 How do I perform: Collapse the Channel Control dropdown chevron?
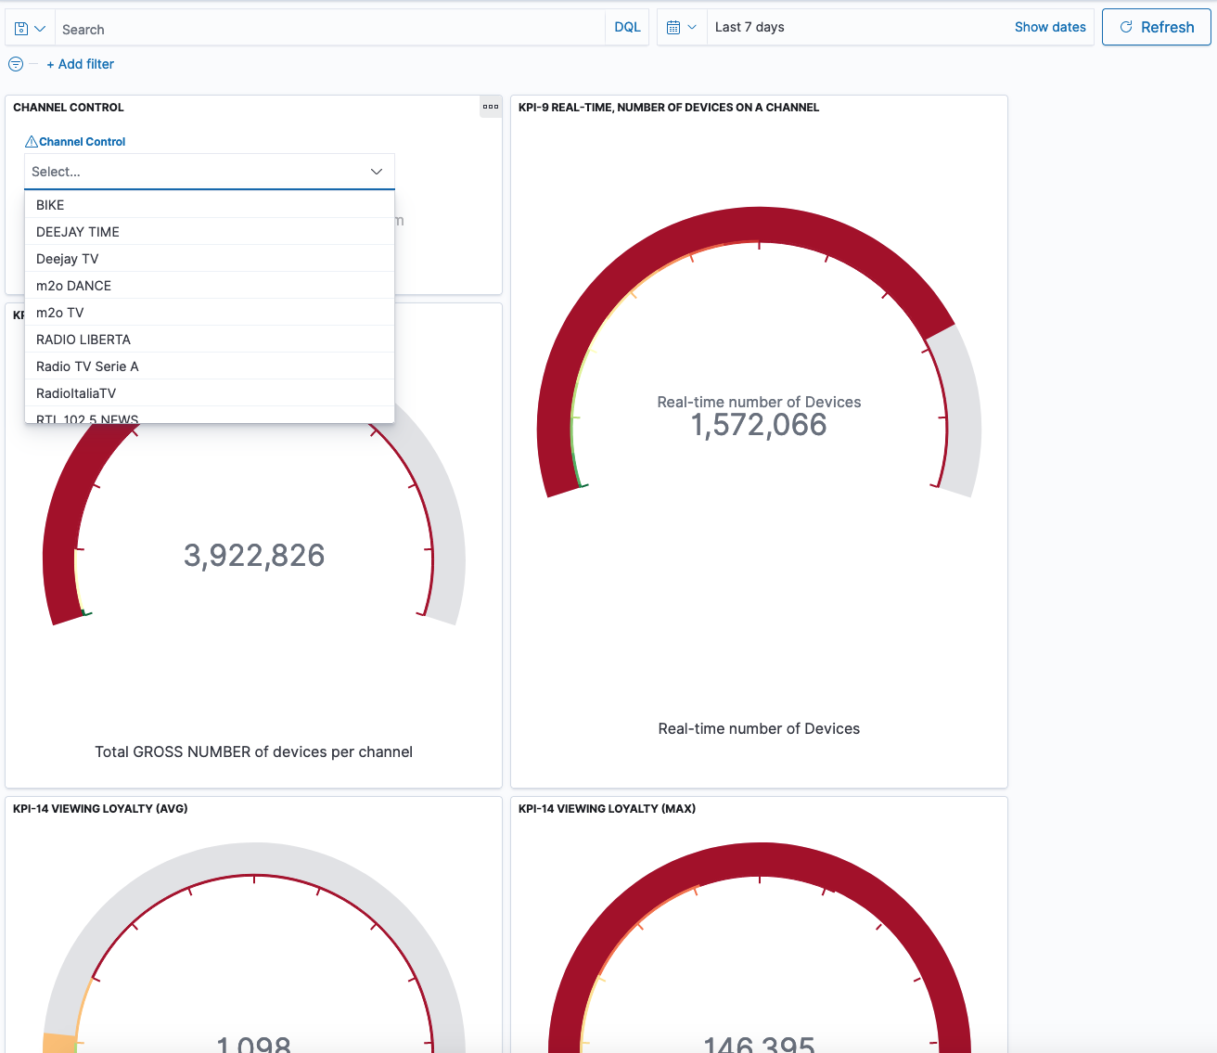[x=377, y=172]
